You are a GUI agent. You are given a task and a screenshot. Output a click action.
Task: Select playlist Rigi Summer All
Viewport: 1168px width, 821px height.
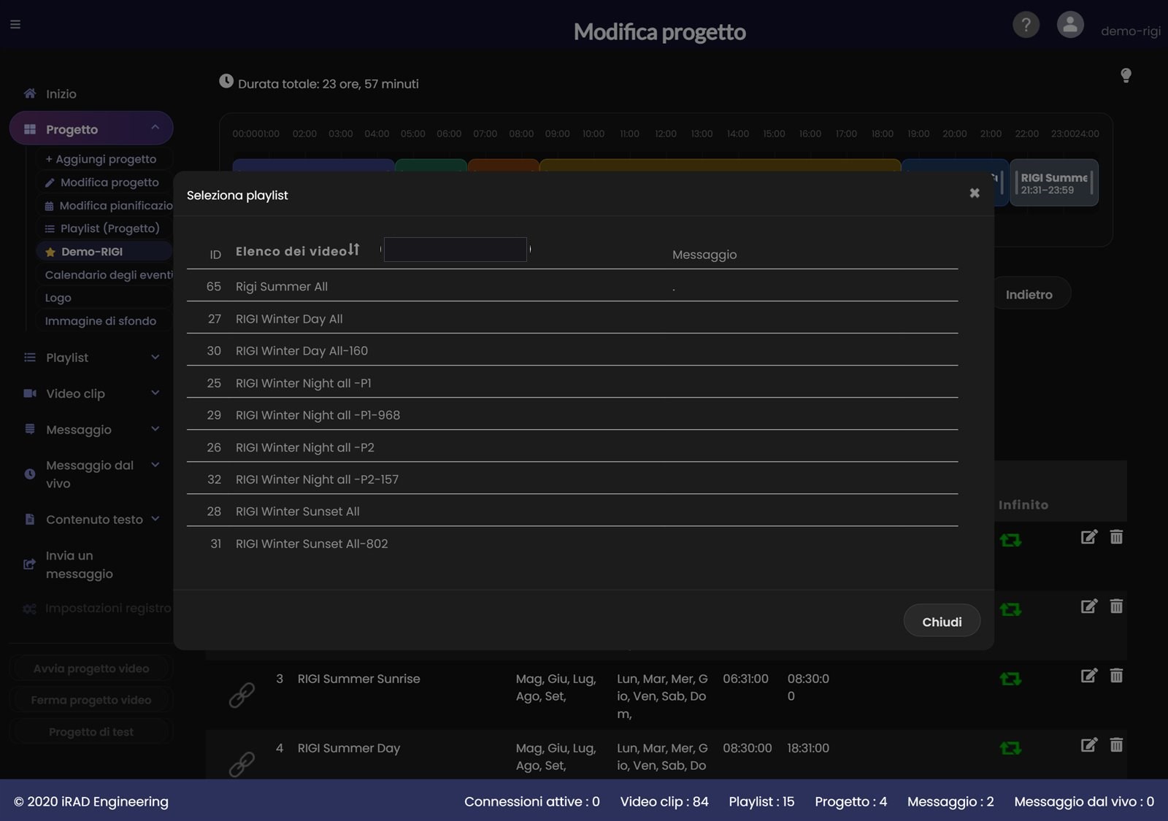point(572,286)
